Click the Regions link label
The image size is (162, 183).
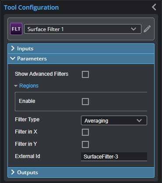[29, 86]
